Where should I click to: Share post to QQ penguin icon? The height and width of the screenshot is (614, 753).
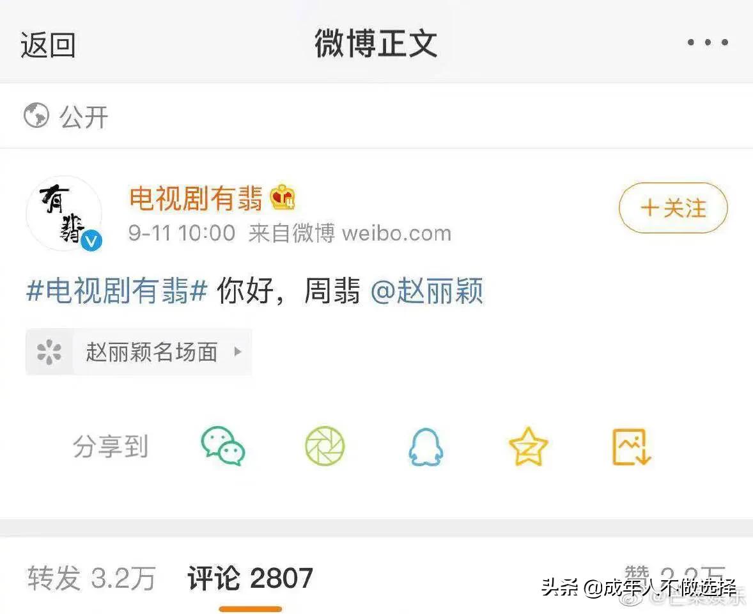pos(426,447)
